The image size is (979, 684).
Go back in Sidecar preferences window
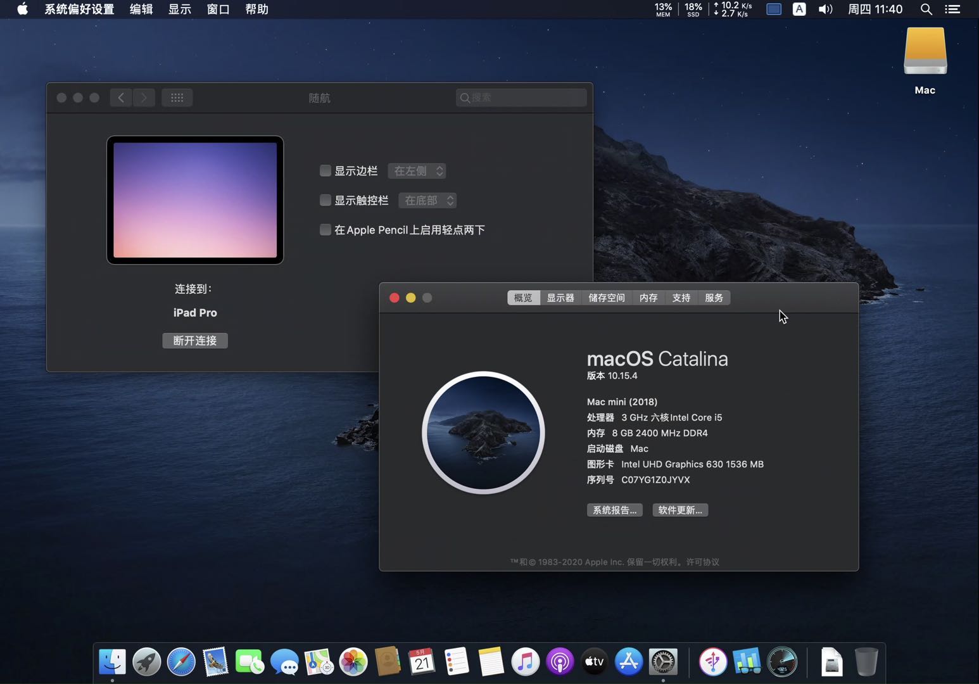[121, 98]
